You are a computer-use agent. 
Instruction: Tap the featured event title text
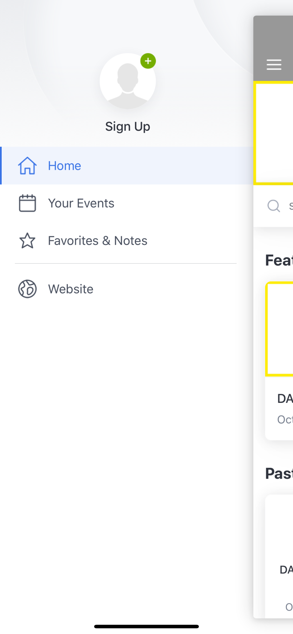(x=285, y=398)
